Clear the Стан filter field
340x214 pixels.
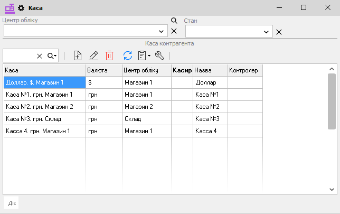pyautogui.click(x=279, y=32)
